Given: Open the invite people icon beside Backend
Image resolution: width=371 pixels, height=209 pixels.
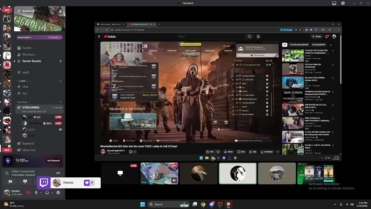Looking at the screenshot, I should 61,11.
